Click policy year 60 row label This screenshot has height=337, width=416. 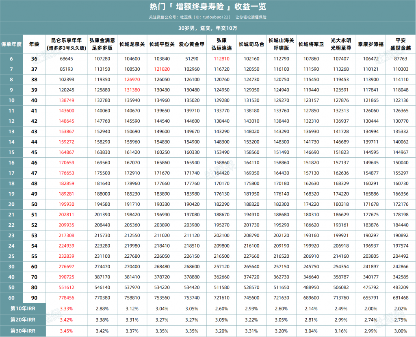click(11, 298)
